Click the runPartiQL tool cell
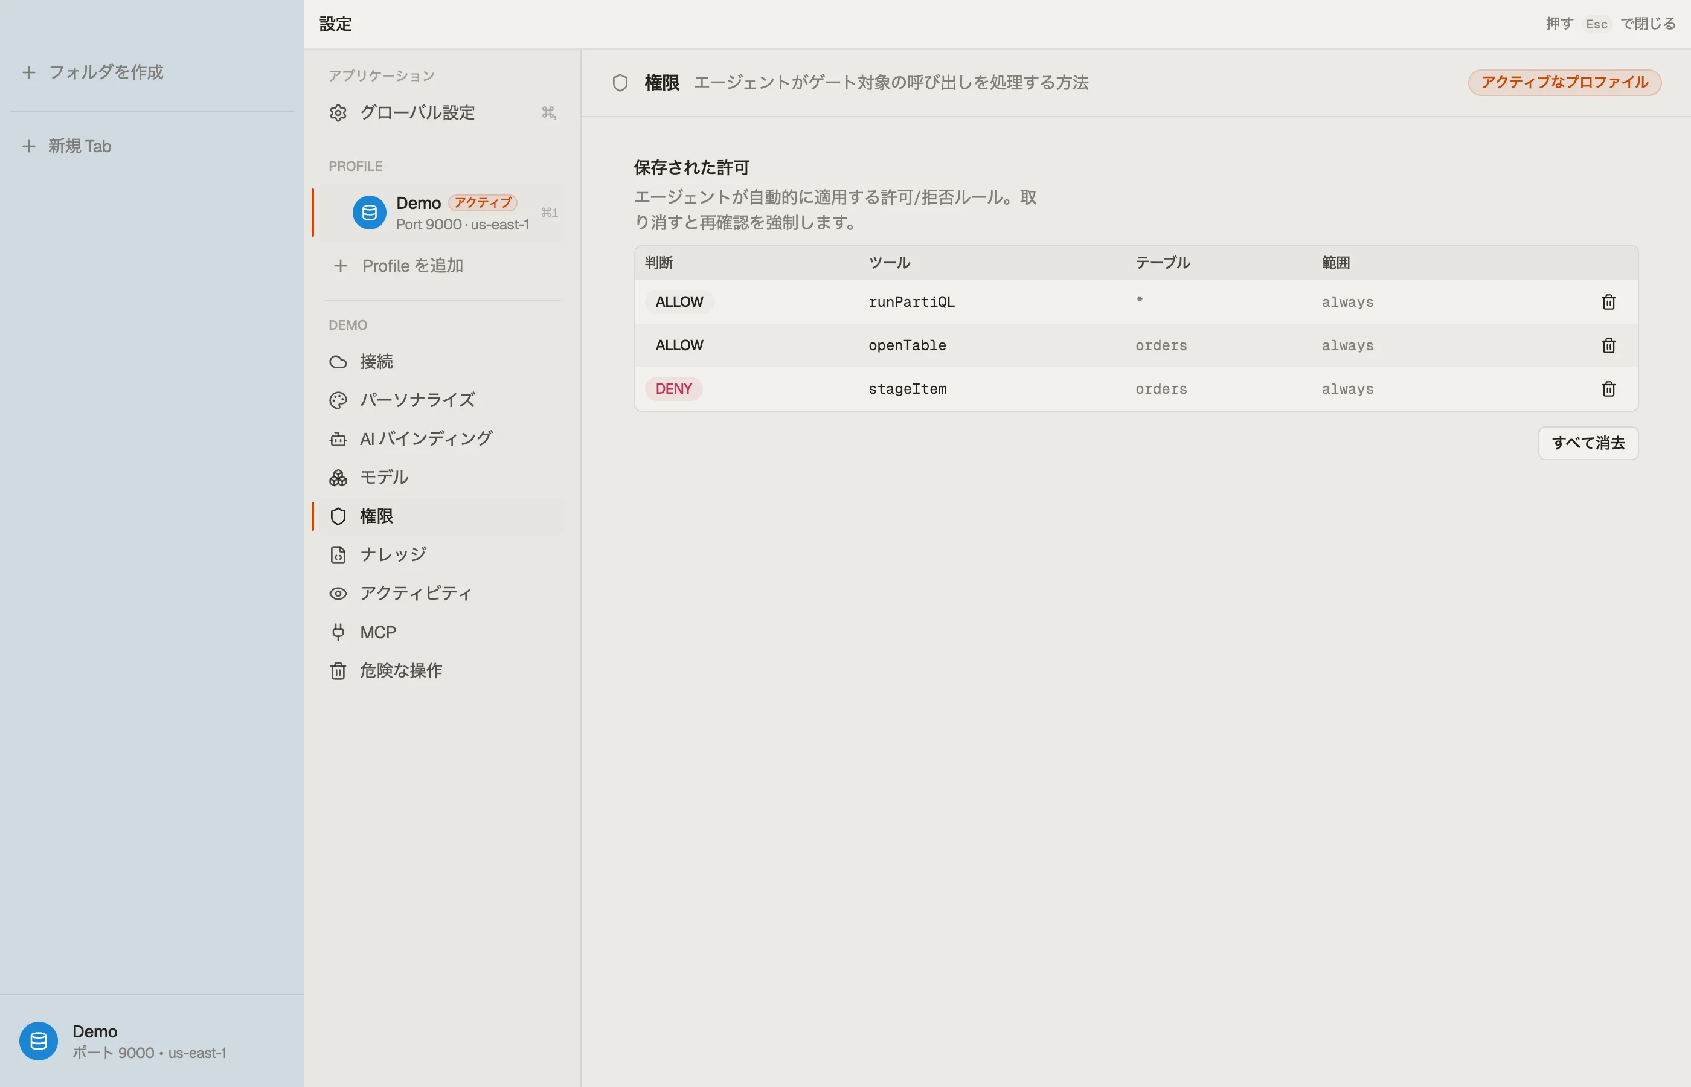The height and width of the screenshot is (1087, 1691). pyautogui.click(x=911, y=302)
